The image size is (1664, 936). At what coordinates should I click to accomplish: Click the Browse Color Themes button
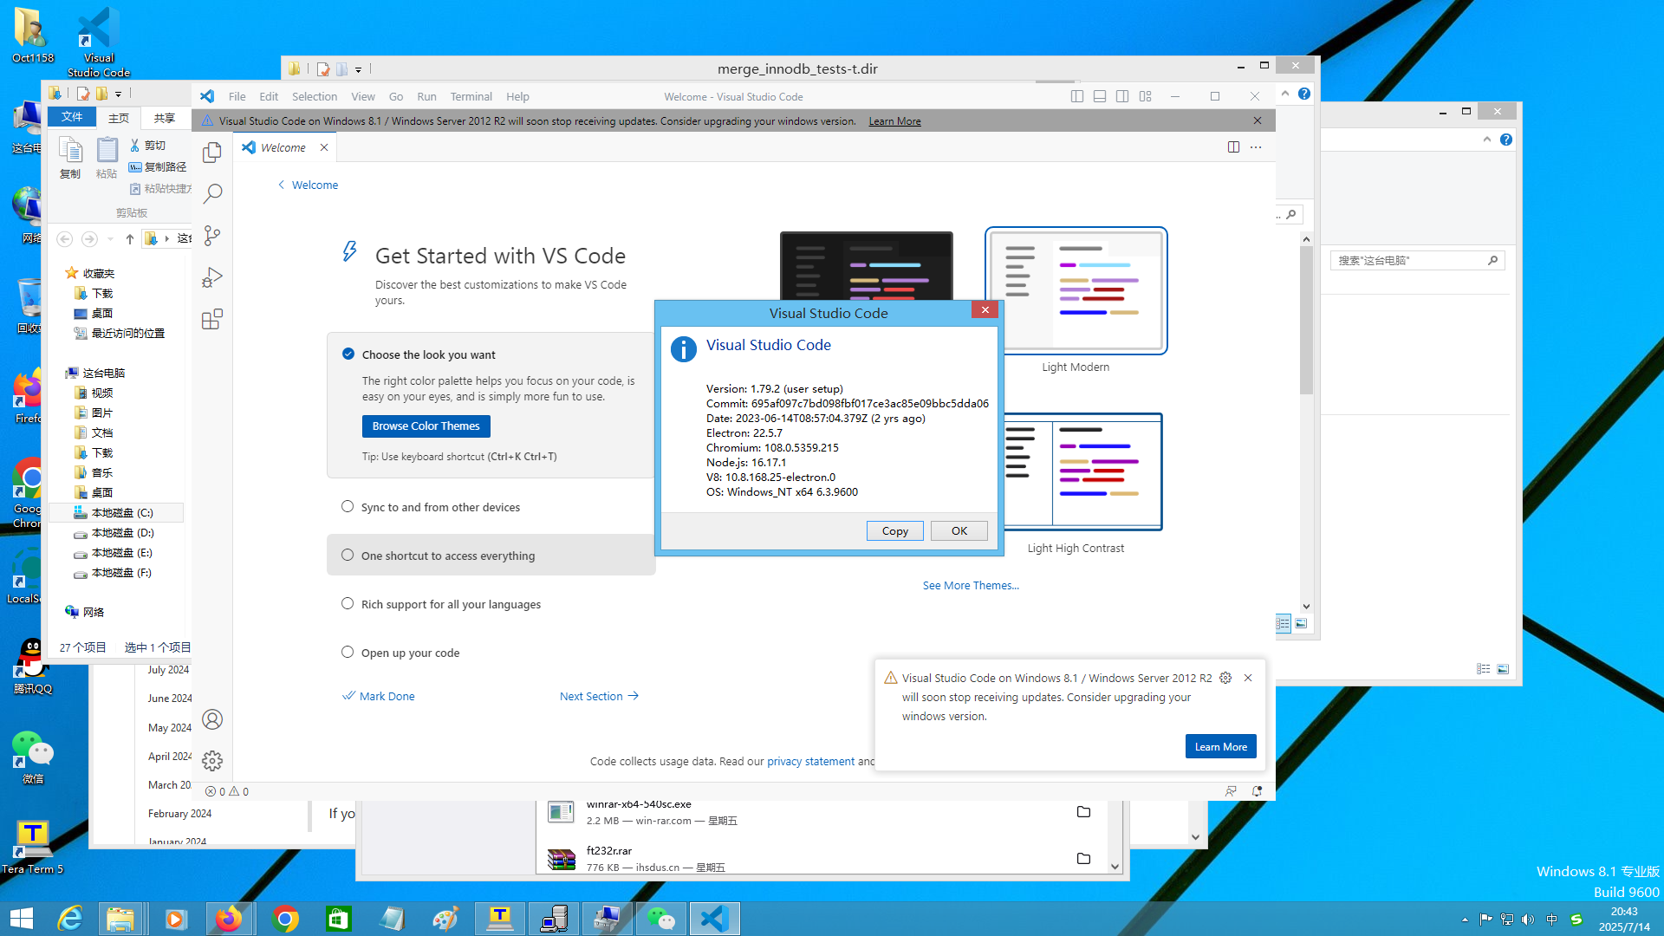coord(426,426)
